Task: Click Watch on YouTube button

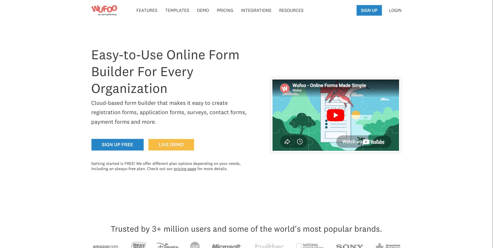Action: [363, 142]
